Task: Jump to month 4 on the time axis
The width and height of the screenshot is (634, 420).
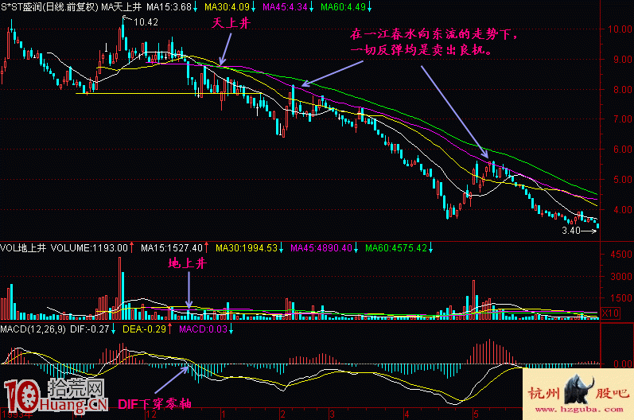Action: click(x=406, y=414)
